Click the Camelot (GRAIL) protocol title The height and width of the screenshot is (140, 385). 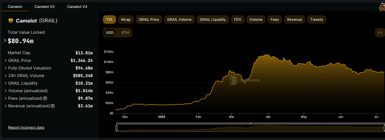point(36,21)
